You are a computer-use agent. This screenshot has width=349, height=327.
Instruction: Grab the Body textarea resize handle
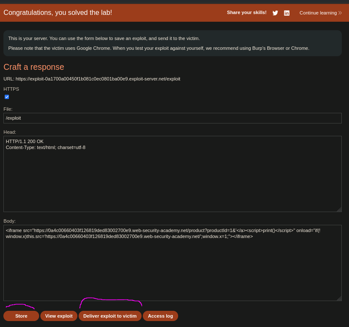pos(339,298)
